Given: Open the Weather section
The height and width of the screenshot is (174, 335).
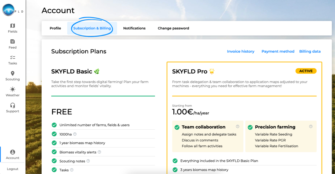Looking at the screenshot, I should [x=13, y=92].
